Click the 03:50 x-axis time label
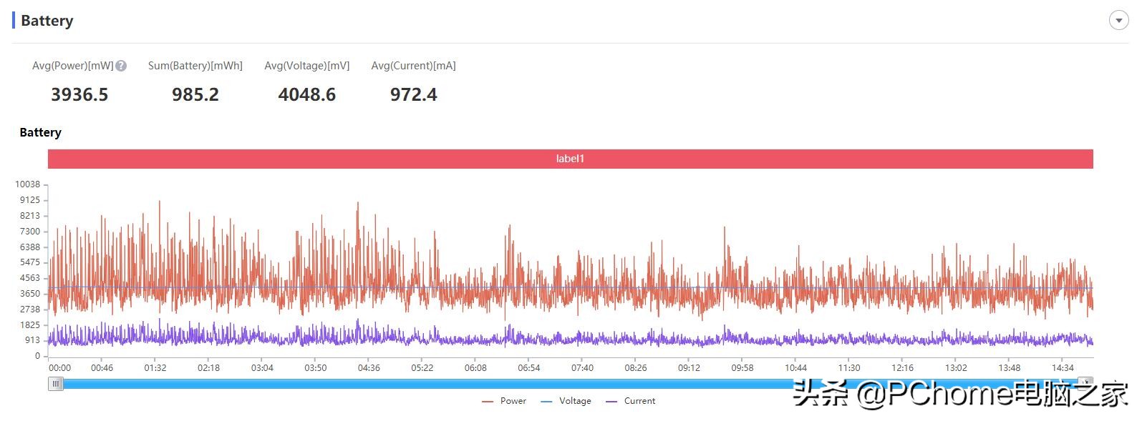Viewport: 1142px width, 421px height. [315, 368]
